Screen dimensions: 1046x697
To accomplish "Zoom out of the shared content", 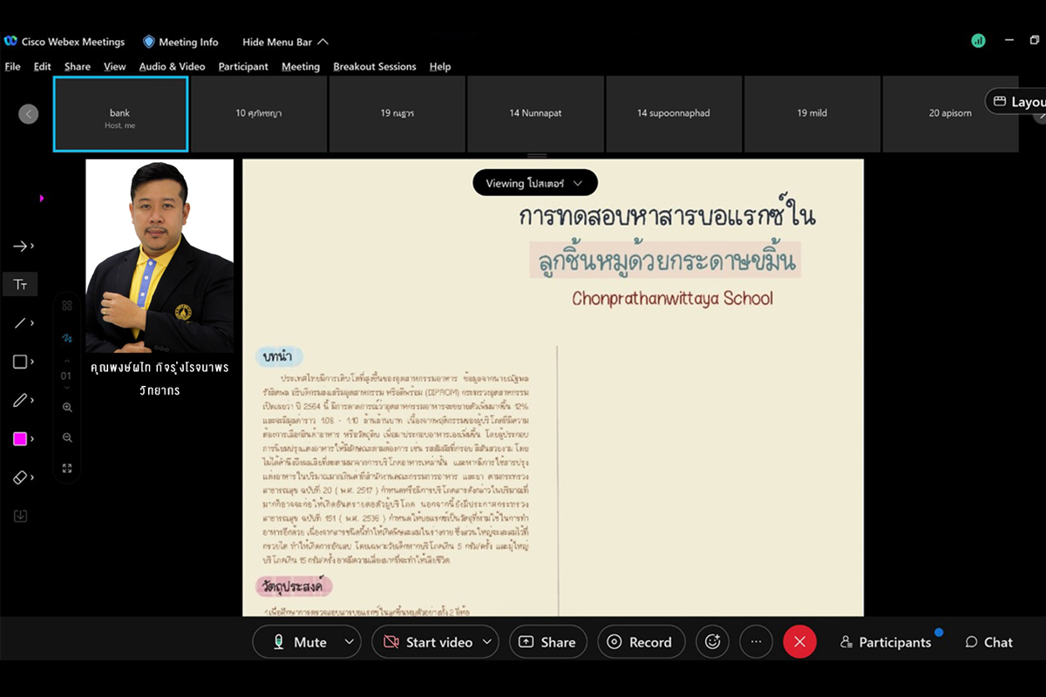I will coord(67,437).
